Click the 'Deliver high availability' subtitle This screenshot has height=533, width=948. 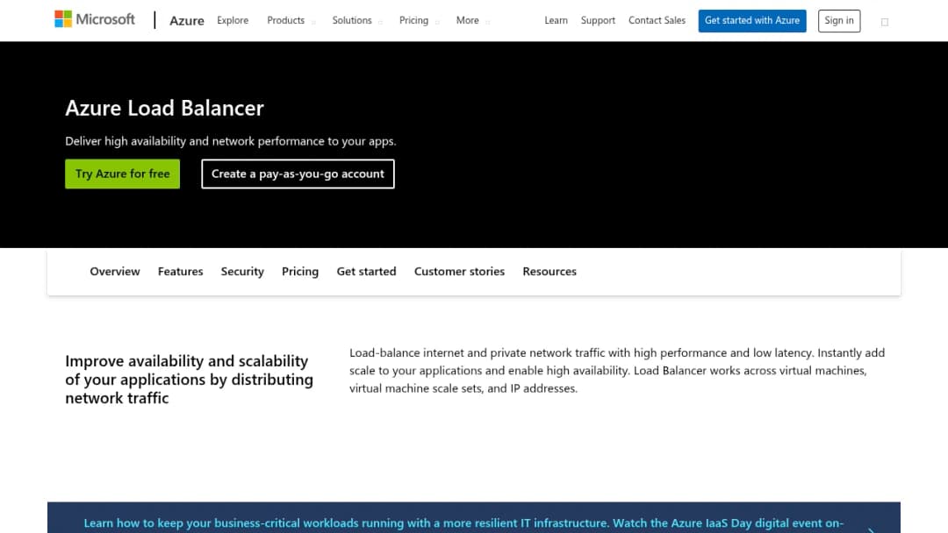coord(230,141)
